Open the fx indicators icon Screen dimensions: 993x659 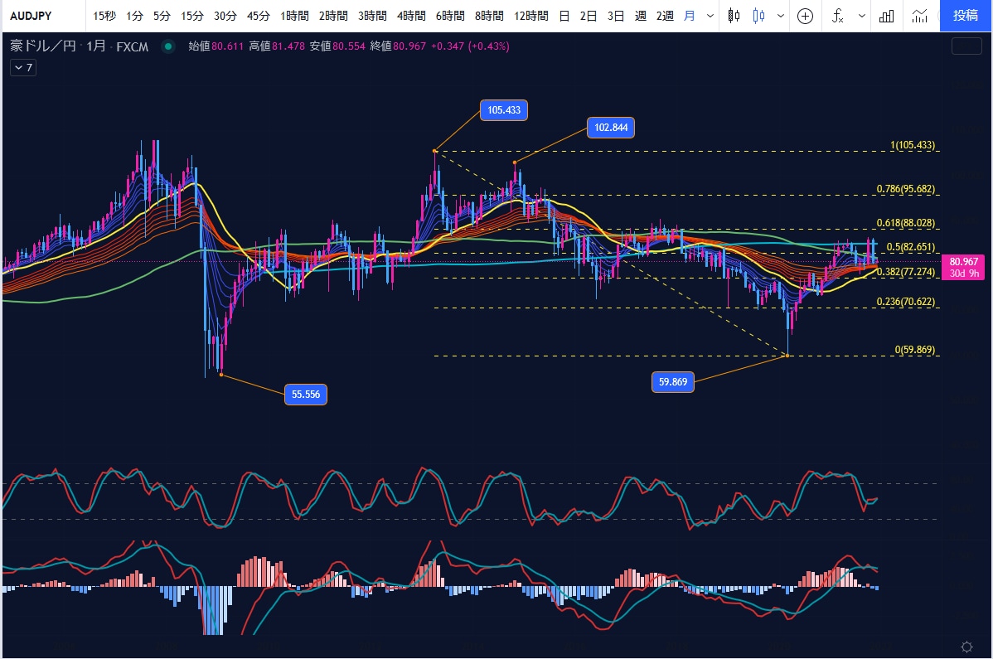tap(837, 16)
